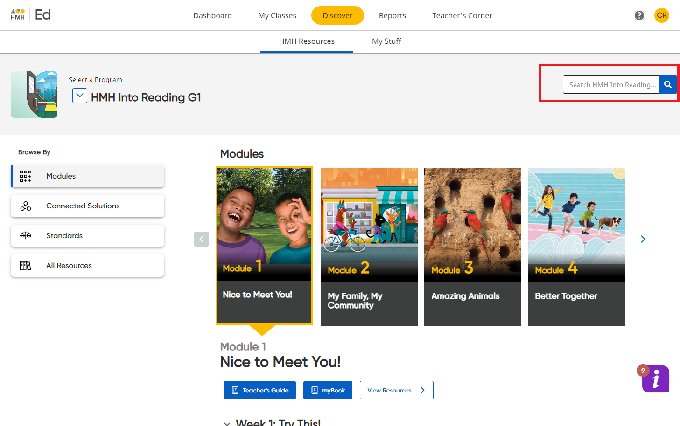Image resolution: width=680 pixels, height=426 pixels.
Task: Advance the module carousel with right arrow
Action: click(x=643, y=239)
